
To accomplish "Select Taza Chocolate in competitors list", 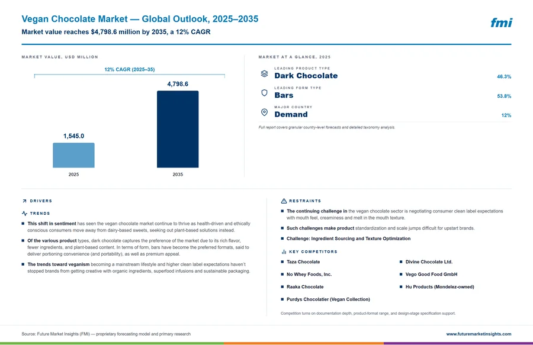I will (x=303, y=262).
